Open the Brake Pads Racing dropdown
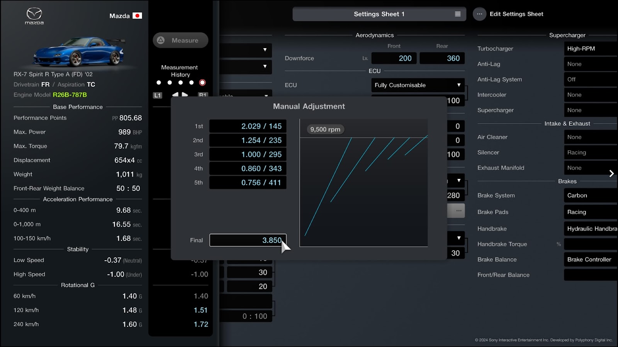The width and height of the screenshot is (618, 347). coord(591,212)
